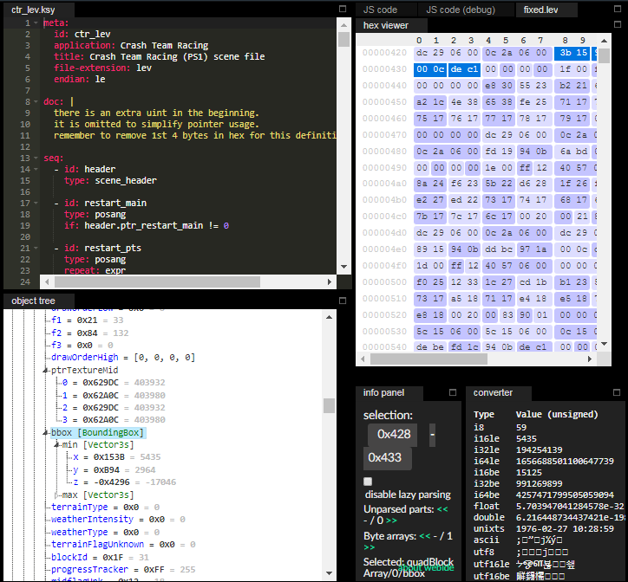Click code editor scroll right arrow
This screenshot has width=628, height=582.
pyautogui.click(x=330, y=282)
